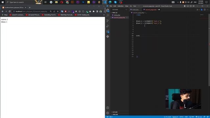Click the PHP language mode status item

[x=192, y=117]
